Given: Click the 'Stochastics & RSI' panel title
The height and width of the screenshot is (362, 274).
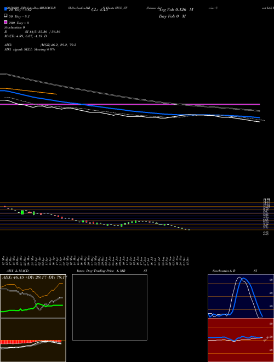Looking at the screenshot, I should (235, 271).
